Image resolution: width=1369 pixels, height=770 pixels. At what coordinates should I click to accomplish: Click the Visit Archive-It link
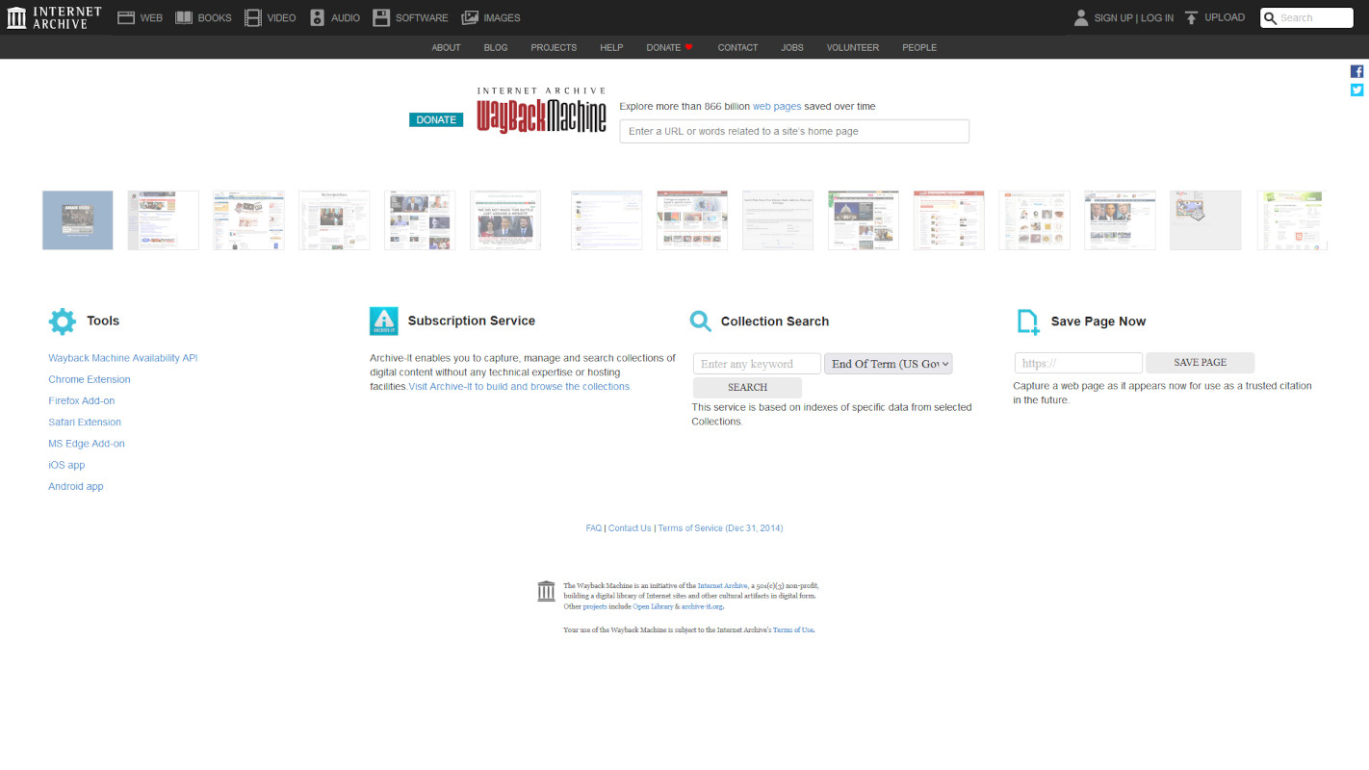click(x=520, y=386)
